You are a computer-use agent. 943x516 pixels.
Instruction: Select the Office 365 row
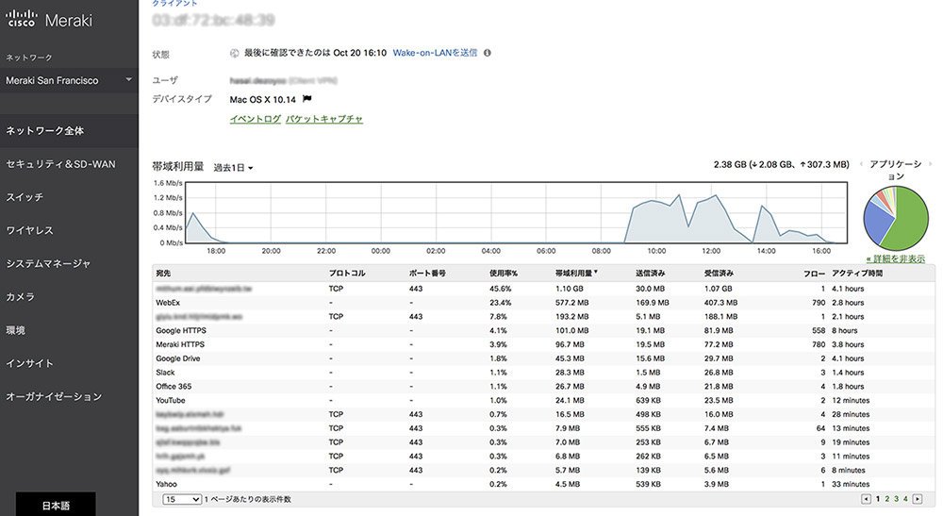pyautogui.click(x=543, y=386)
